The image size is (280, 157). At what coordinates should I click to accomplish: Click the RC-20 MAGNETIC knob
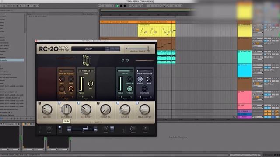click(145, 109)
